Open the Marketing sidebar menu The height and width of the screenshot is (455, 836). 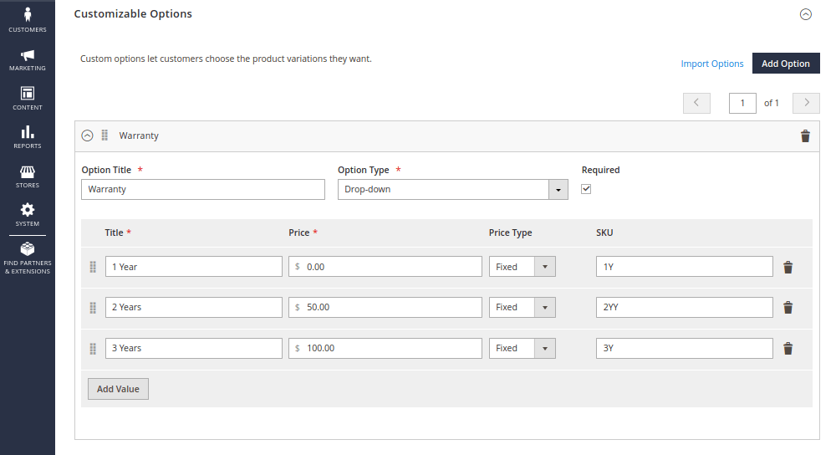[x=28, y=60]
